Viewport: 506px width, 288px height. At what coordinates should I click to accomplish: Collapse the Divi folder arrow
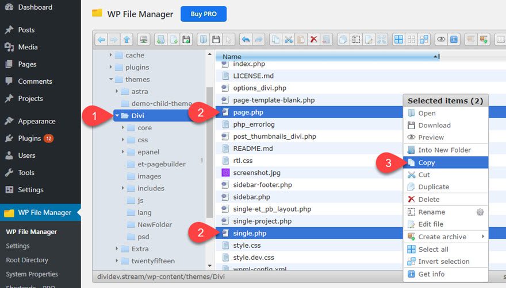[117, 116]
